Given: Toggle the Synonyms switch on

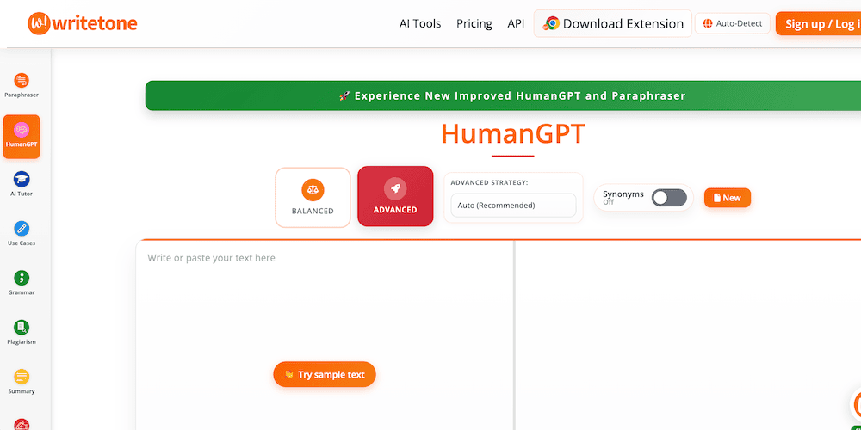Looking at the screenshot, I should pos(669,198).
